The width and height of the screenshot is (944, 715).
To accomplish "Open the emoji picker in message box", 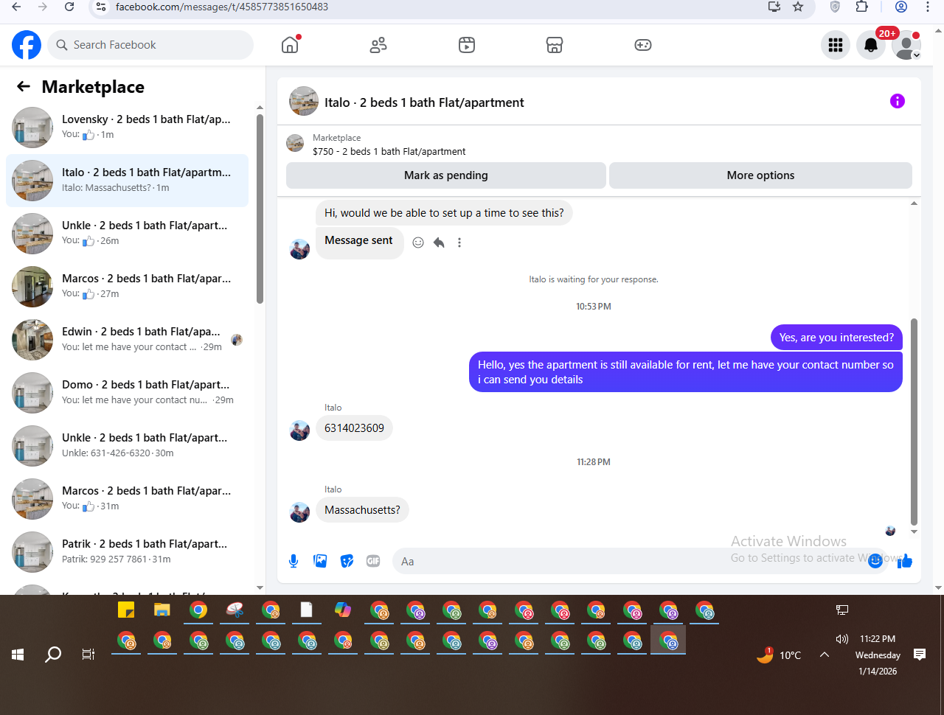I will [x=875, y=561].
